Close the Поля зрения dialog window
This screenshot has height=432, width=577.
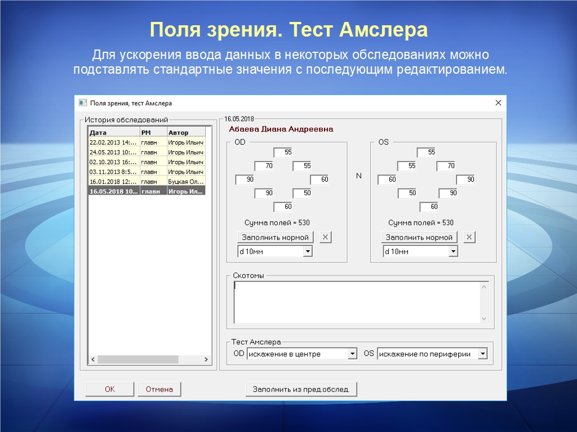tap(498, 103)
